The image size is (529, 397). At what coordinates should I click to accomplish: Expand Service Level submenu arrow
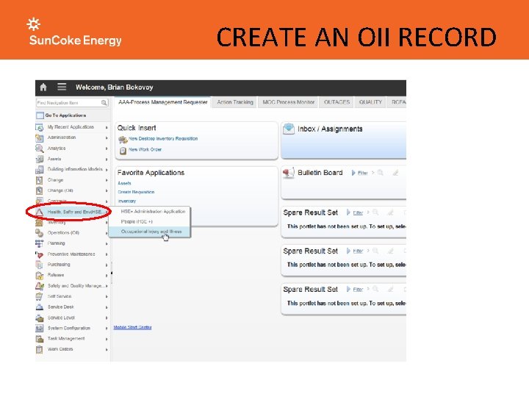[107, 318]
